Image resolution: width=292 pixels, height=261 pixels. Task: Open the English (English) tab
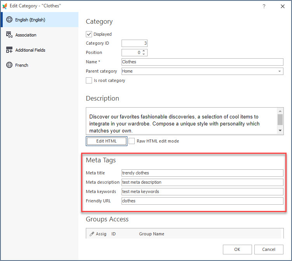[x=40, y=19]
